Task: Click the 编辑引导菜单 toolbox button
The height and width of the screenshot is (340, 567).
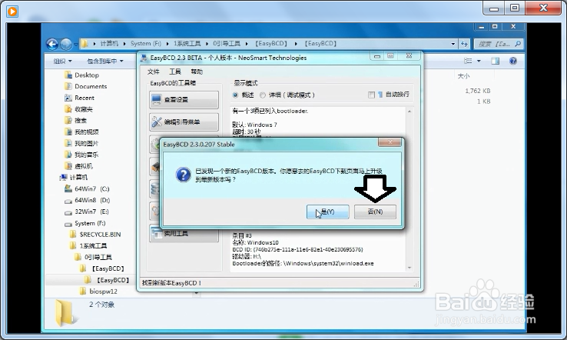Action: [184, 122]
